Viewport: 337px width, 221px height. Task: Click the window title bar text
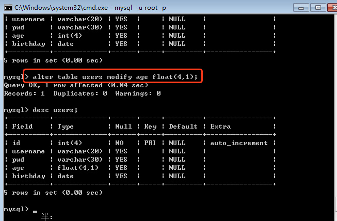click(83, 7)
